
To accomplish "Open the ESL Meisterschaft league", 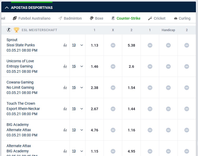I will (39, 30).
